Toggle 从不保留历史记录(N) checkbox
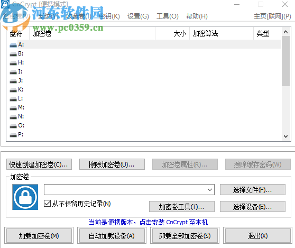This screenshot has width=295, height=248. tap(47, 204)
